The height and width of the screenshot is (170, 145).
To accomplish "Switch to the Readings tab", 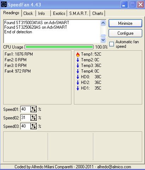I will tap(11, 13).
